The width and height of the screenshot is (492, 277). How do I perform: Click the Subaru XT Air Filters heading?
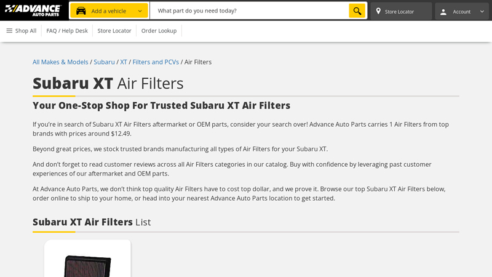[x=108, y=83]
